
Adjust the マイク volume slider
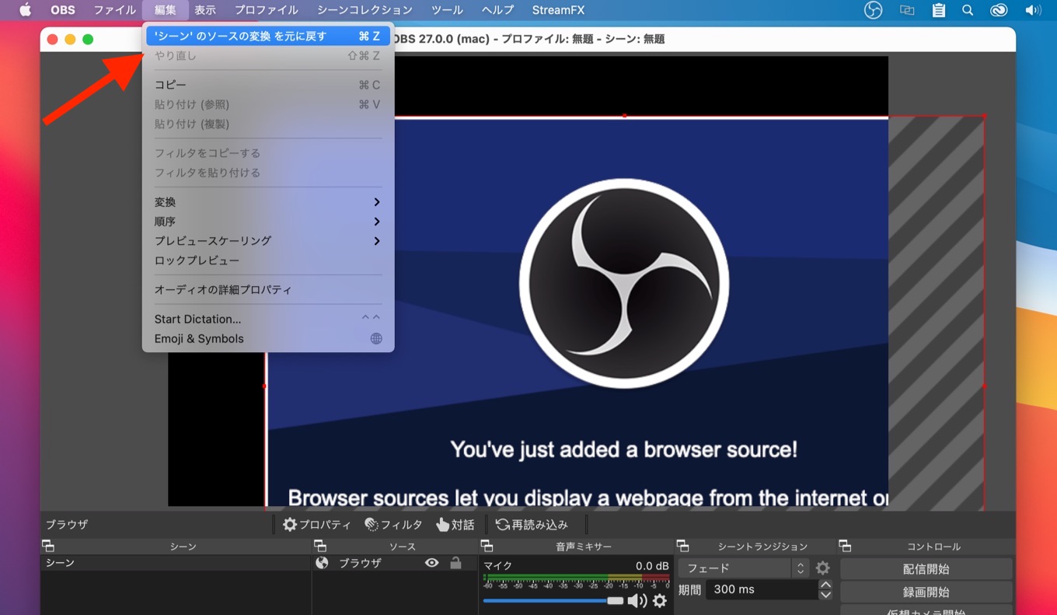[x=553, y=600]
